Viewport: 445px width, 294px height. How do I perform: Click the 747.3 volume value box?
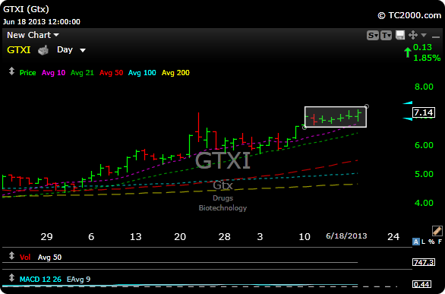pyautogui.click(x=423, y=262)
